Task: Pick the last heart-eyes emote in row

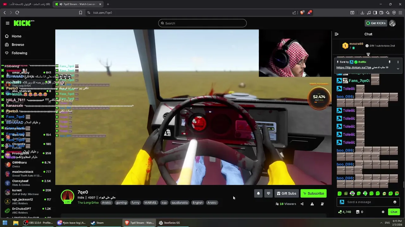Action: point(397,194)
